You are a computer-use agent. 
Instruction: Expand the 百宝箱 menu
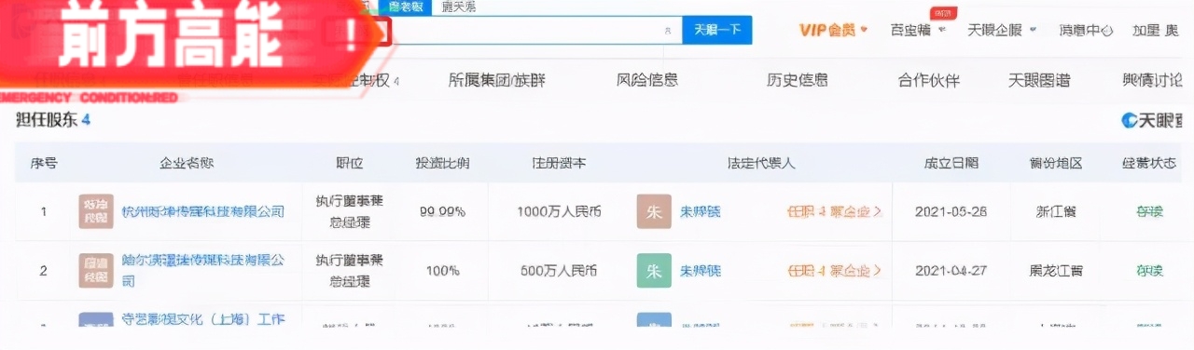(918, 30)
